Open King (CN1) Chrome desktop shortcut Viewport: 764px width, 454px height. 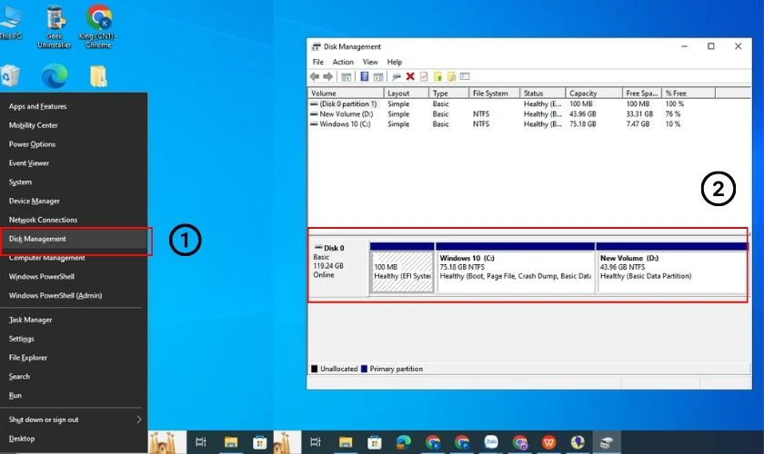coord(99,25)
